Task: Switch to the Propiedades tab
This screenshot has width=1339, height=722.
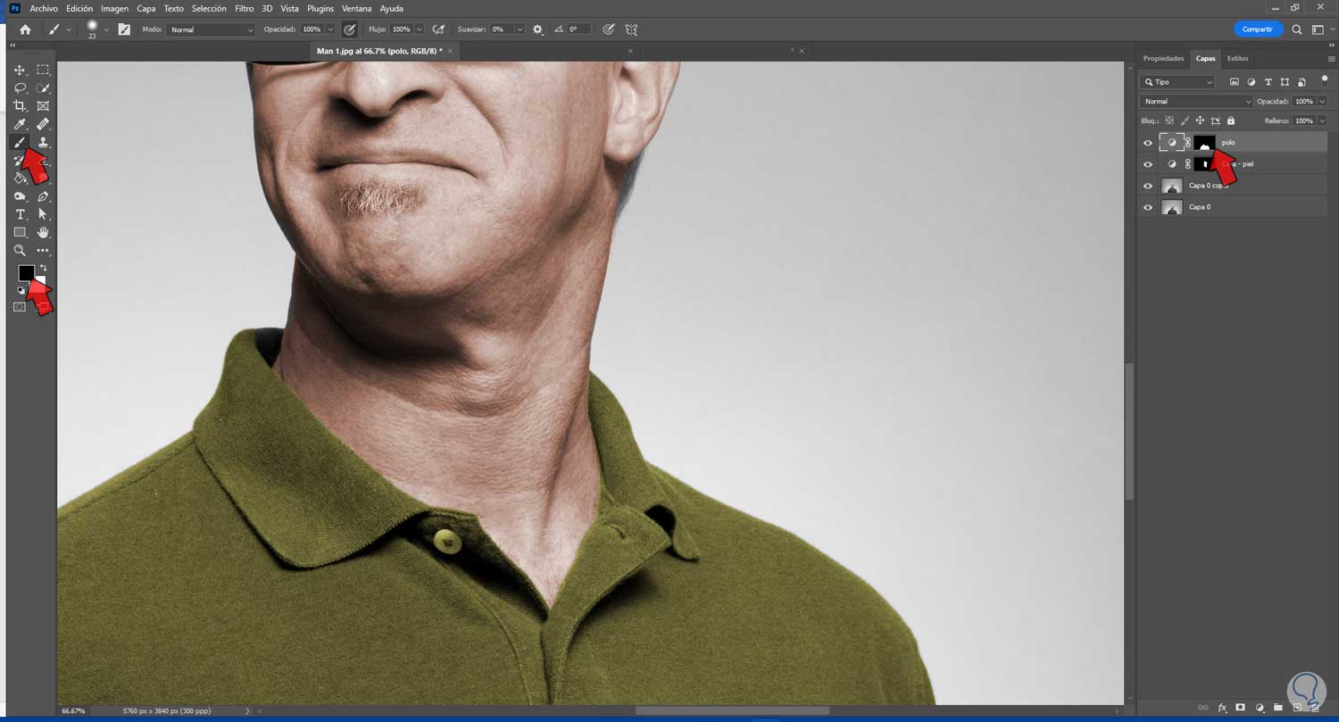Action: point(1163,59)
